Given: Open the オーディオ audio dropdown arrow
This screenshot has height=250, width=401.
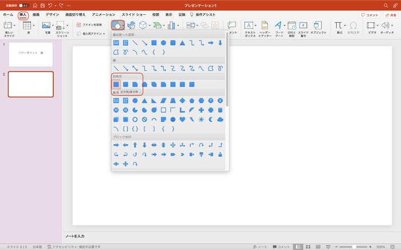Looking at the screenshot, I should tap(392, 25).
